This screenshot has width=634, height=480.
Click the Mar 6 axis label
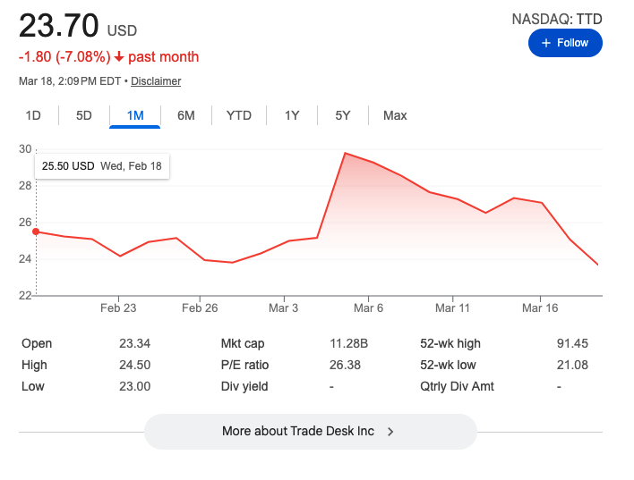tap(368, 308)
